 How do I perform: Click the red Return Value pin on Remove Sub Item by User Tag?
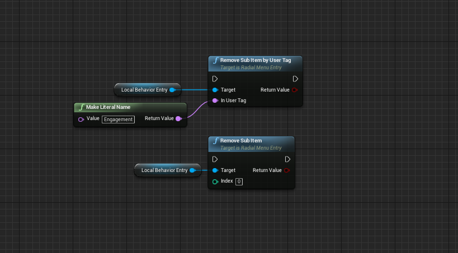[x=295, y=89]
